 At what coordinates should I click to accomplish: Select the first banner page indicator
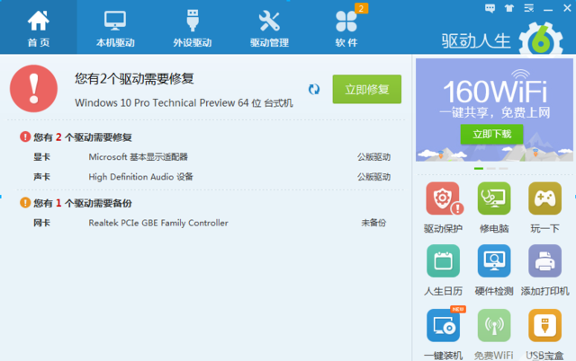[x=479, y=168]
